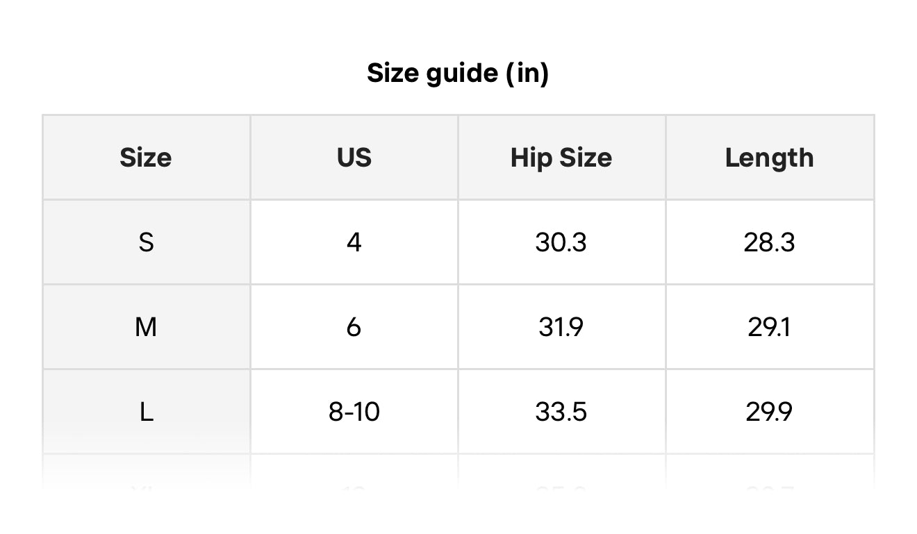Click the 'Size guide (in)' title
This screenshot has width=917, height=534.
[458, 72]
